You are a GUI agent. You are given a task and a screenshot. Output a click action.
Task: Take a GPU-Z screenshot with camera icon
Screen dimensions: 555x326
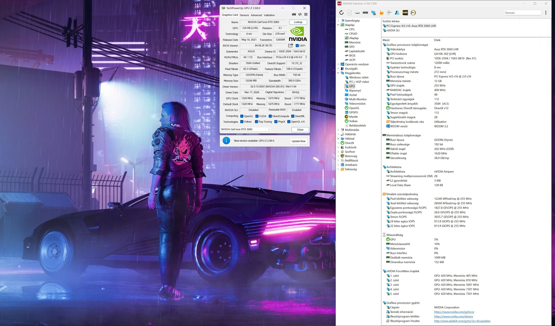click(x=294, y=14)
